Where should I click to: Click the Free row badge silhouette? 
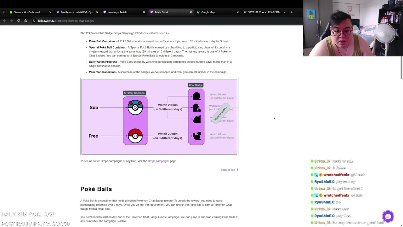196,136
